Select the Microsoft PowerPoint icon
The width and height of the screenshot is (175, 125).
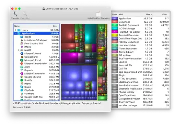pos(22,64)
